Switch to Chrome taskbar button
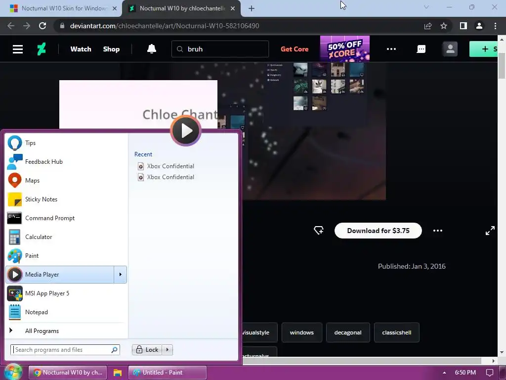 tap(68, 373)
